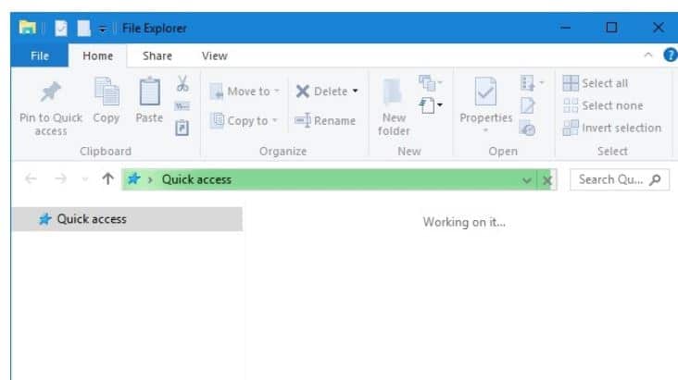The width and height of the screenshot is (678, 380).
Task: Click Select all button
Action: point(596,83)
